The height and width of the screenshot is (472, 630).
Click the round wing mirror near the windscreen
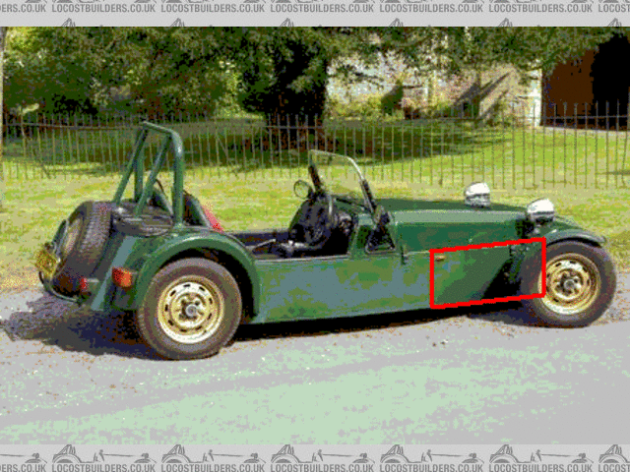pos(302,189)
